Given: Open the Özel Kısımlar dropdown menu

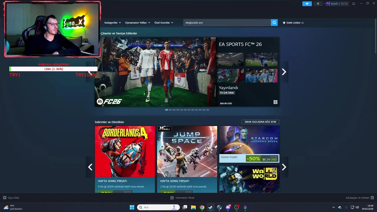Looking at the screenshot, I should click(164, 23).
